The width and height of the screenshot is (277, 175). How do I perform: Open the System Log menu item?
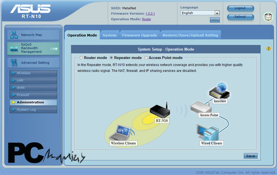pos(33,109)
